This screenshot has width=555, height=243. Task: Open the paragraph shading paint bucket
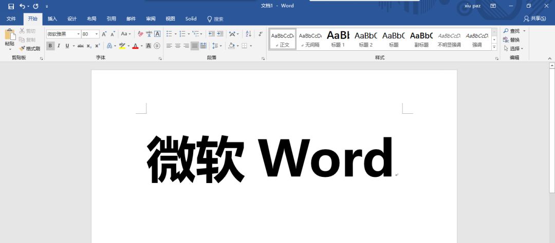point(231,46)
